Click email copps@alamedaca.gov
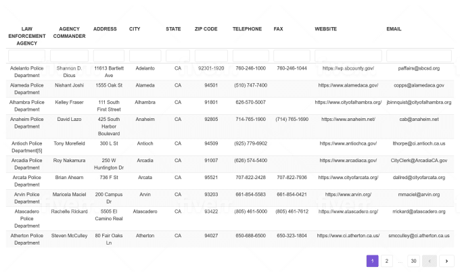Image resolution: width=460 pixels, height=273 pixels. [419, 85]
